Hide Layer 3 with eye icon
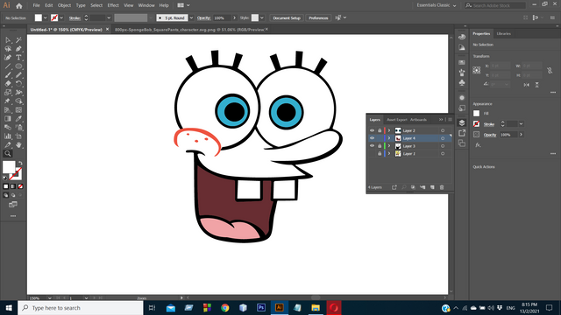The image size is (561, 315). (372, 146)
